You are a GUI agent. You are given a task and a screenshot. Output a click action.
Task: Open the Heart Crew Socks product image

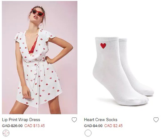tap(122, 57)
